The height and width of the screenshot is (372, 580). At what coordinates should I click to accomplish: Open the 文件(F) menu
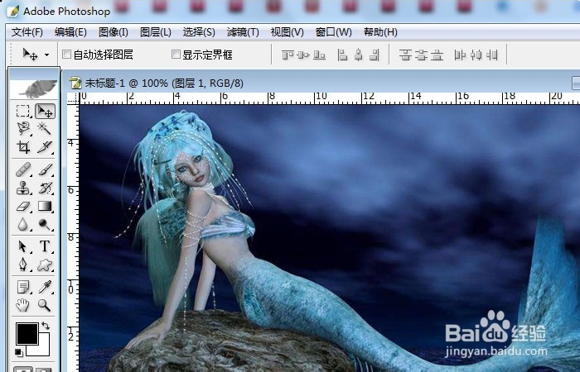tap(27, 32)
